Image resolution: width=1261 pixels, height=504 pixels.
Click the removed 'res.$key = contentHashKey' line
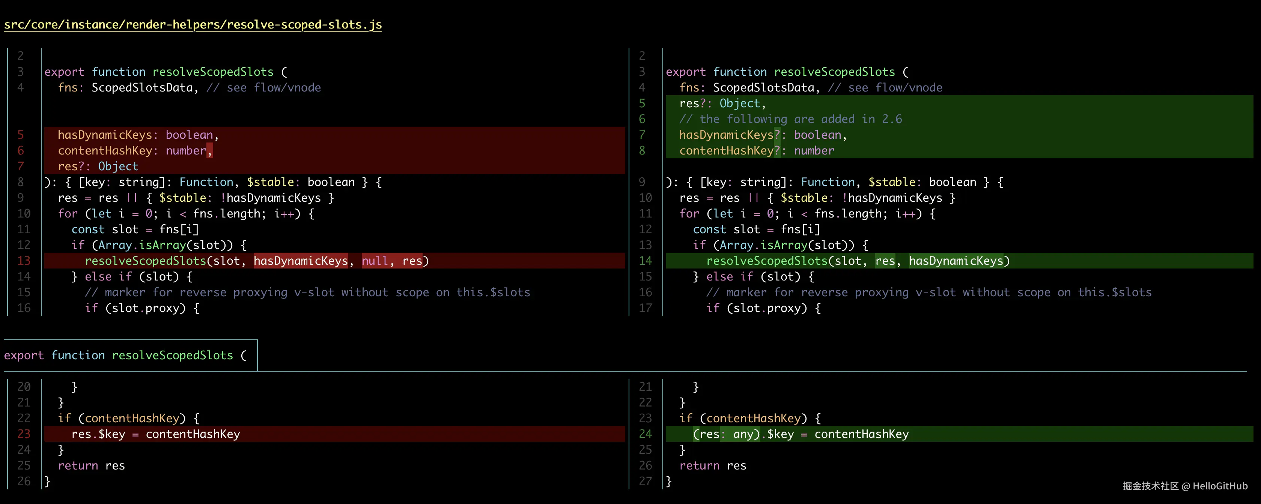point(155,434)
